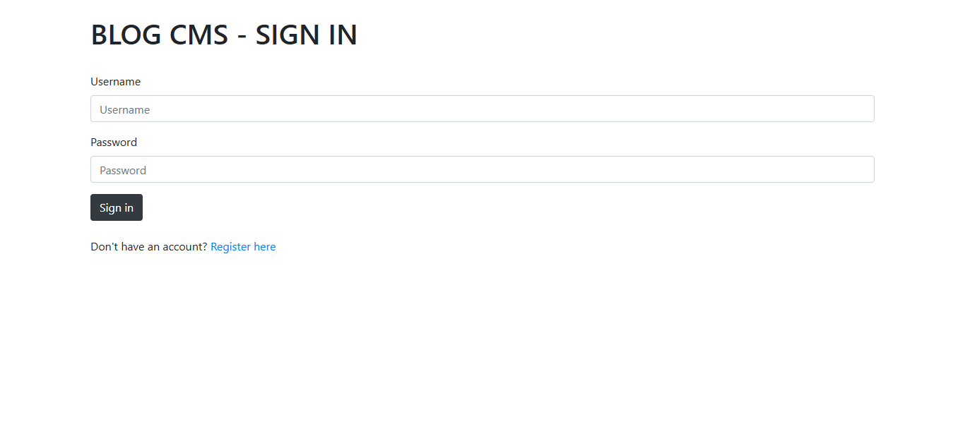Select the BLOG CMS - SIGN IN heading

[224, 34]
